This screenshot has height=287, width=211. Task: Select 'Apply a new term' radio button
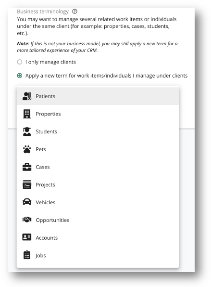(x=20, y=76)
